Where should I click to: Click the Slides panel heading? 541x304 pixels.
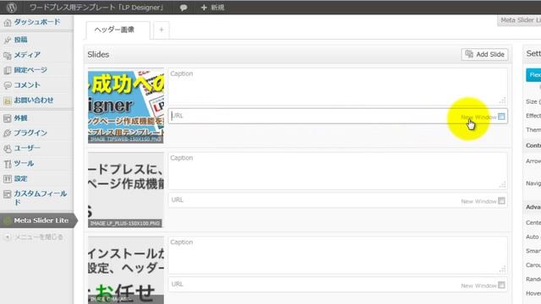click(98, 54)
